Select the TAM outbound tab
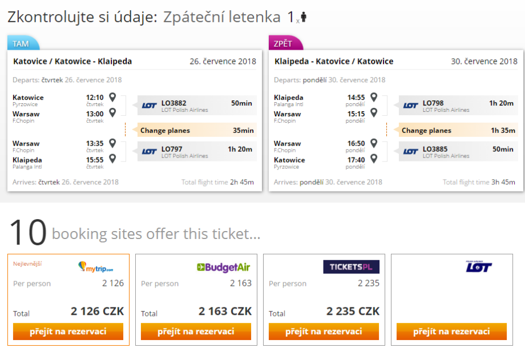Viewport: 525px width, 348px height. (22, 44)
